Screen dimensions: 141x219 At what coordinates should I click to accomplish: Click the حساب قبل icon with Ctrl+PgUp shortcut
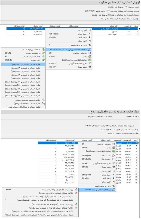[114, 159]
